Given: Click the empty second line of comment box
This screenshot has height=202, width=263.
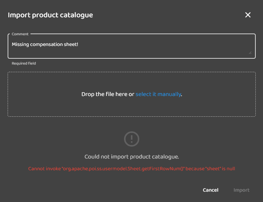Looking at the screenshot, I should (x=104, y=52).
